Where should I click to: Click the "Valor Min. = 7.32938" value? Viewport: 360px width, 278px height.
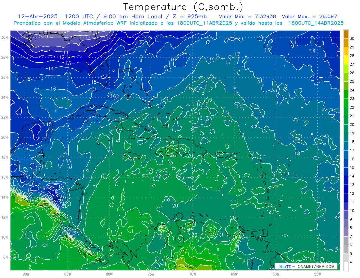click(x=247, y=16)
